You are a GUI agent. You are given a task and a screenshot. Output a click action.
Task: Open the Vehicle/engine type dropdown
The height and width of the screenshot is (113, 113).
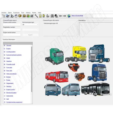point(30,25)
